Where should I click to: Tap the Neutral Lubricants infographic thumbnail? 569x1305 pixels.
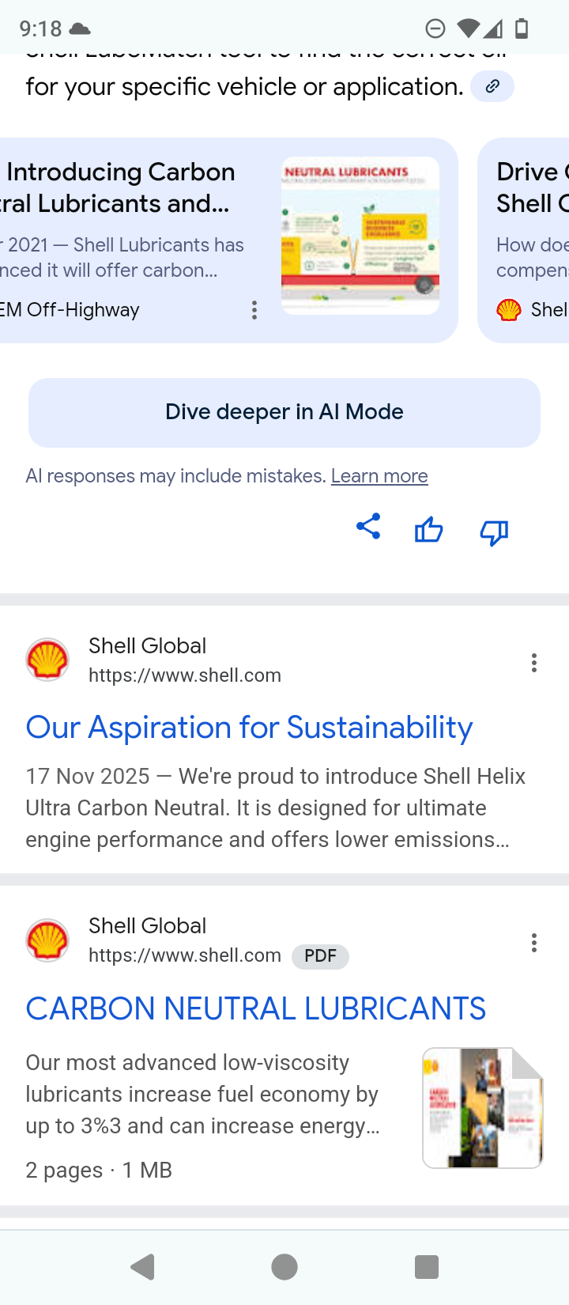pos(360,235)
